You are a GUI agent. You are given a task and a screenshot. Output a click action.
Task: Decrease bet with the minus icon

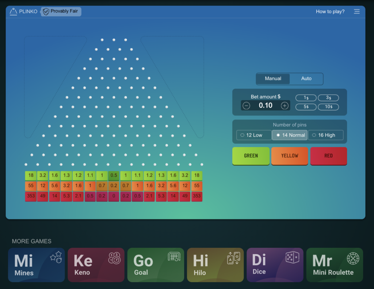[x=247, y=105]
